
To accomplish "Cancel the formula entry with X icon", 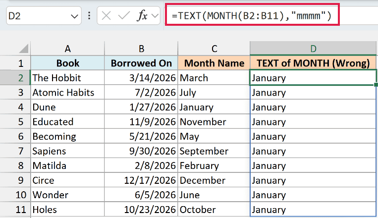I will 106,16.
